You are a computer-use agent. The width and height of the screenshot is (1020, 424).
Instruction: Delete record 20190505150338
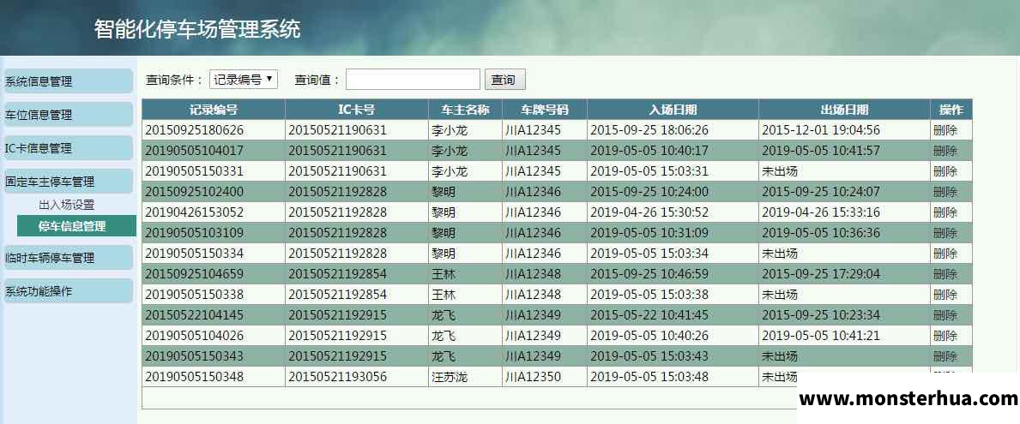945,295
